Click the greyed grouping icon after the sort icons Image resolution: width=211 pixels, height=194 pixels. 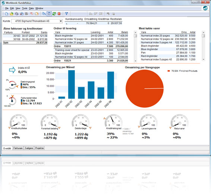coord(101,14)
